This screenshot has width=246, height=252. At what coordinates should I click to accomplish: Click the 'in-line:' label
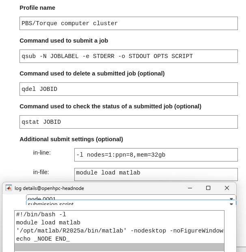[x=42, y=153]
